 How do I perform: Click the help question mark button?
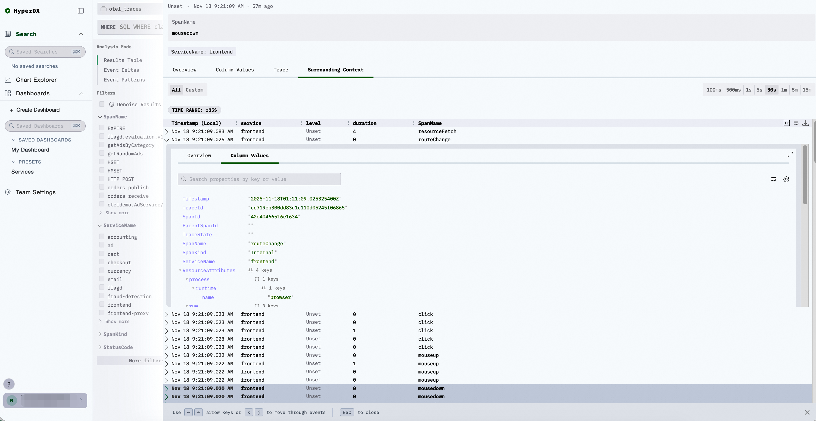[x=9, y=384]
